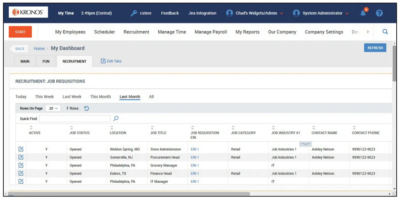The image size is (400, 200).
Task: Click the search magnifier in navigation bar
Action: (385, 32)
